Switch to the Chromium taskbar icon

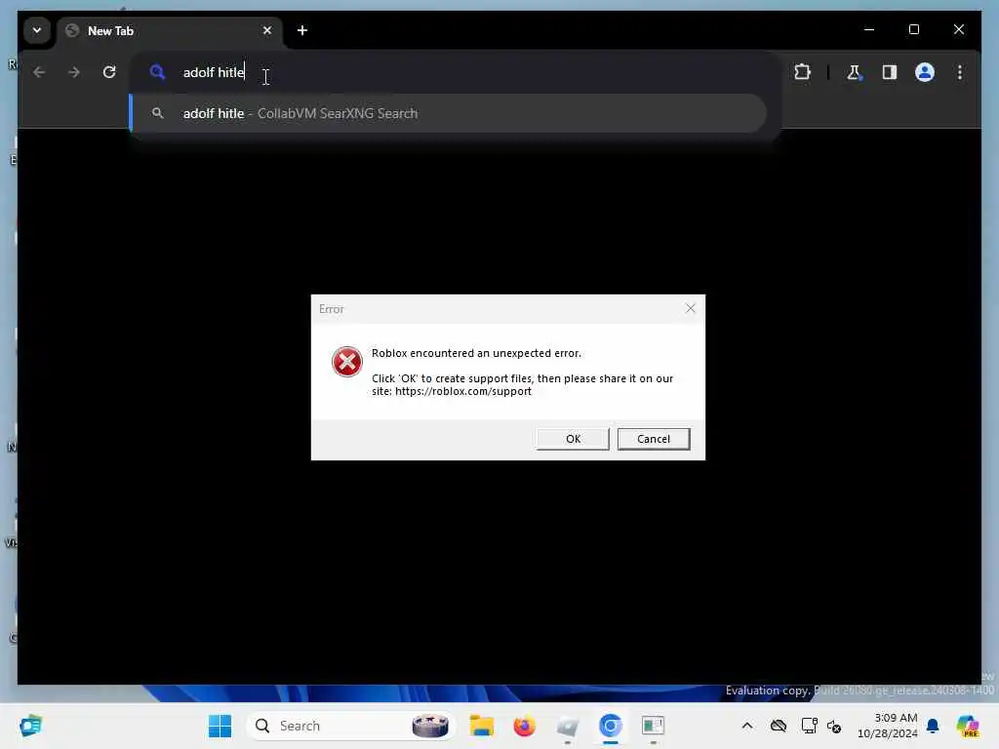point(610,726)
